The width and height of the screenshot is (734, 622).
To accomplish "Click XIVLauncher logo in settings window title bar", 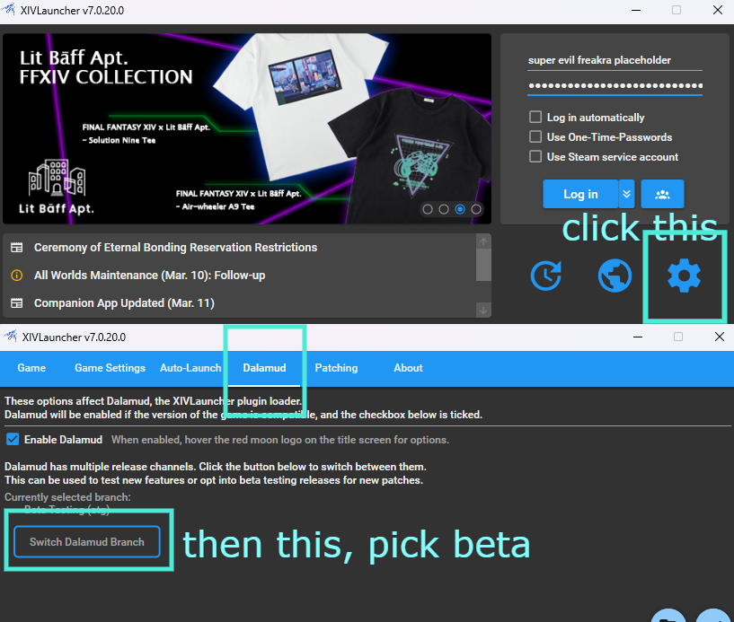I will 10,336.
